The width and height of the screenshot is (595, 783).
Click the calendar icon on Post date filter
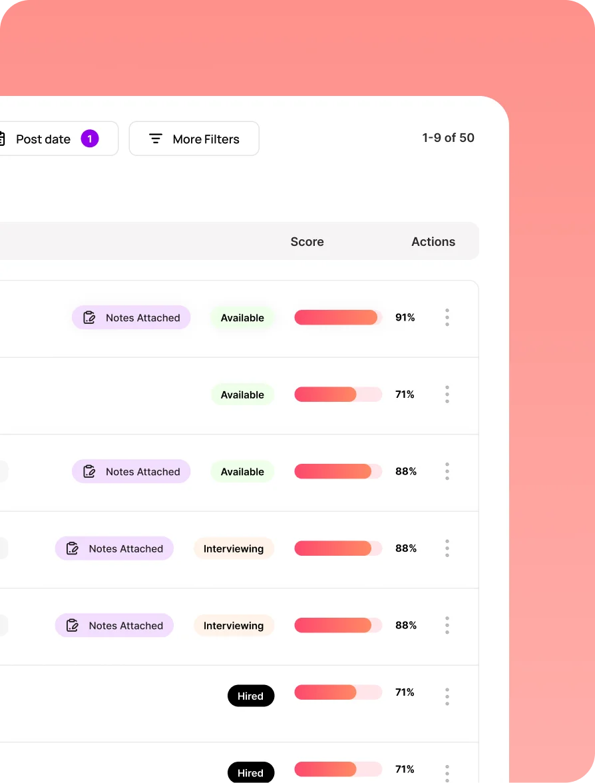(x=2, y=139)
